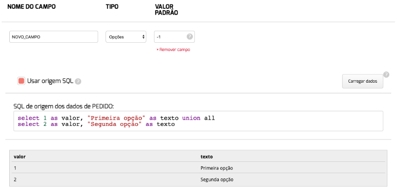The image size is (401, 192).
Task: Click the union keyword in SQL editor
Action: coord(192,119)
